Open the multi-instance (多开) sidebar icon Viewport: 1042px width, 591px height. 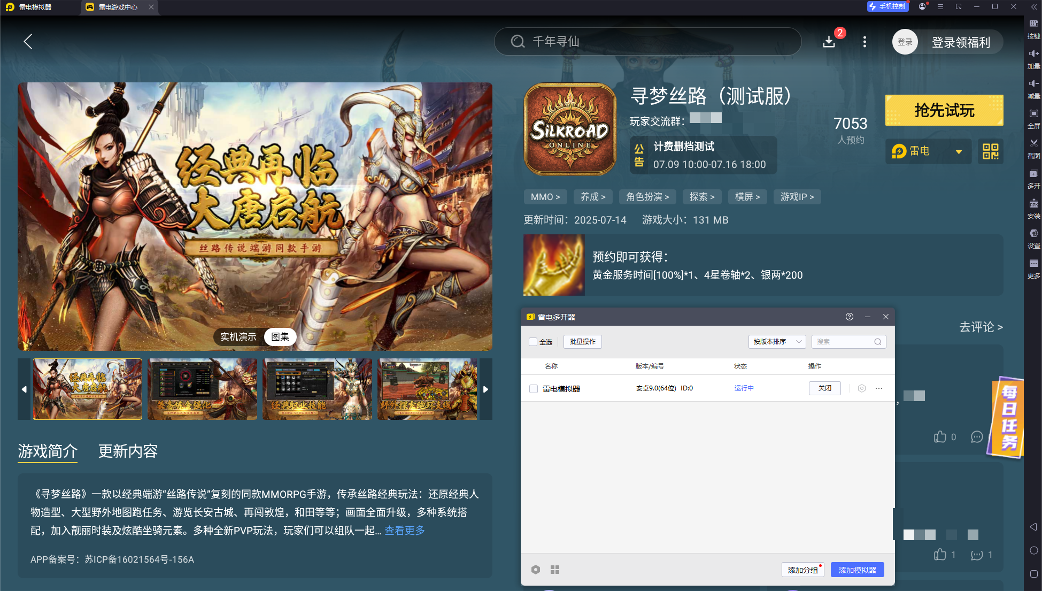1033,174
